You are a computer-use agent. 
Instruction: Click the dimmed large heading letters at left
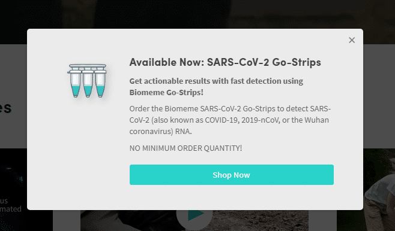point(5,108)
